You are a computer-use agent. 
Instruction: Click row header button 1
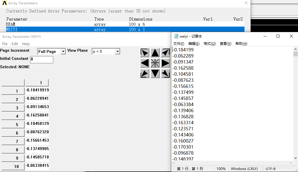click(x=13, y=91)
